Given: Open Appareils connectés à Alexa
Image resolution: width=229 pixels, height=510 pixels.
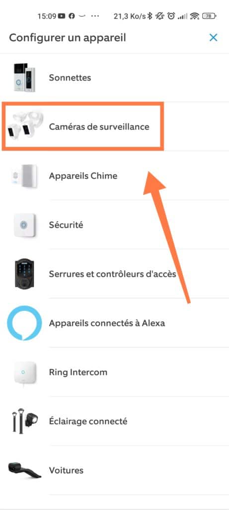Looking at the screenshot, I should point(114,323).
